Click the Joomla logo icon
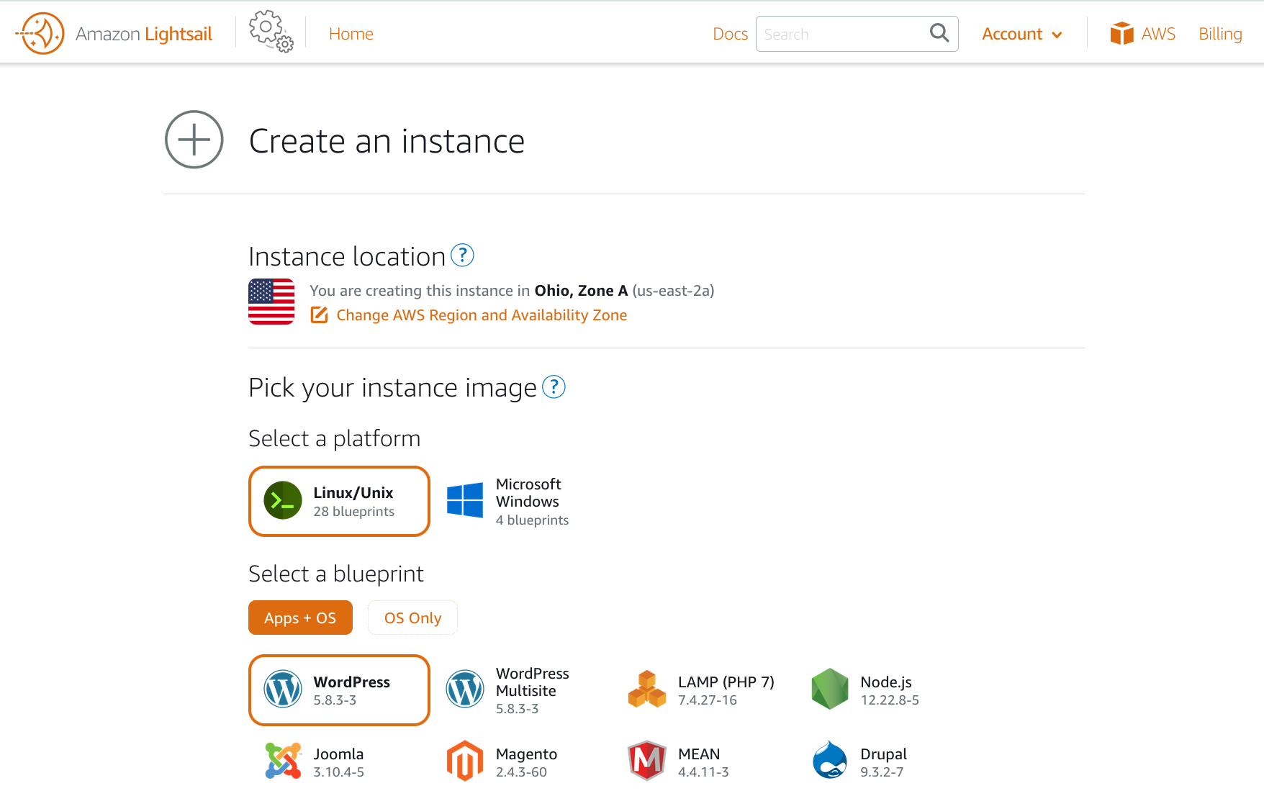 pos(283,761)
